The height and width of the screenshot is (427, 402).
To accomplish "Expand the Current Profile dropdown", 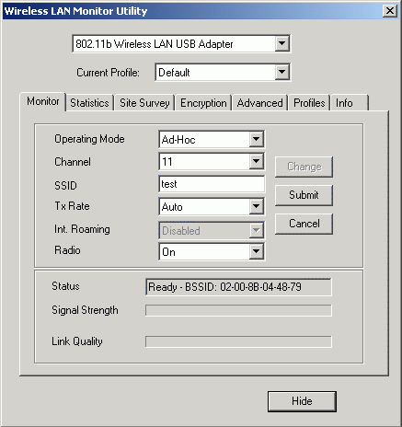I will 223,73.
